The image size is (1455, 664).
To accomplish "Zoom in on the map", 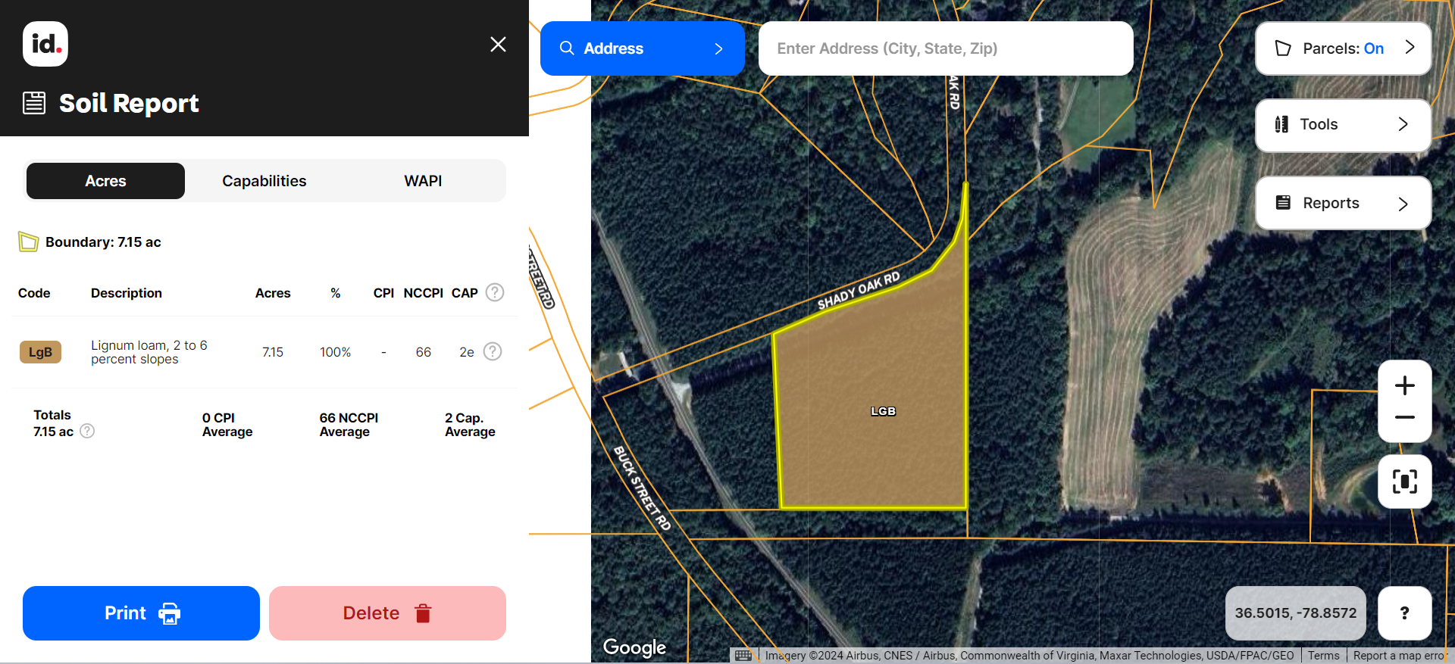I will pos(1404,385).
